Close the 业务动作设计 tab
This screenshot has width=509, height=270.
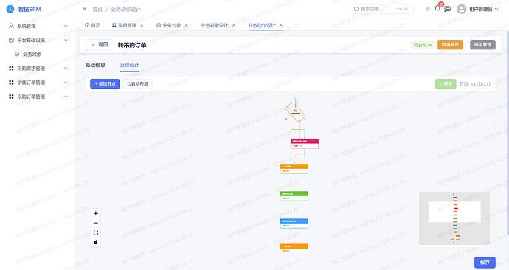pos(281,25)
